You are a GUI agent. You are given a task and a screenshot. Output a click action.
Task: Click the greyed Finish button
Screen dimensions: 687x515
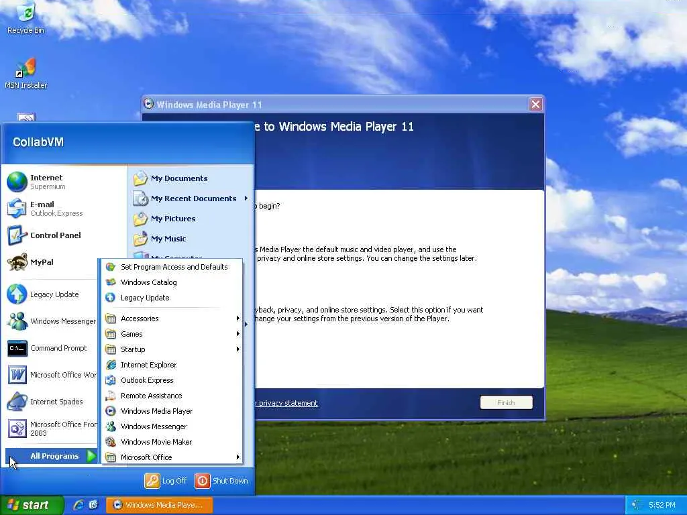tap(506, 402)
